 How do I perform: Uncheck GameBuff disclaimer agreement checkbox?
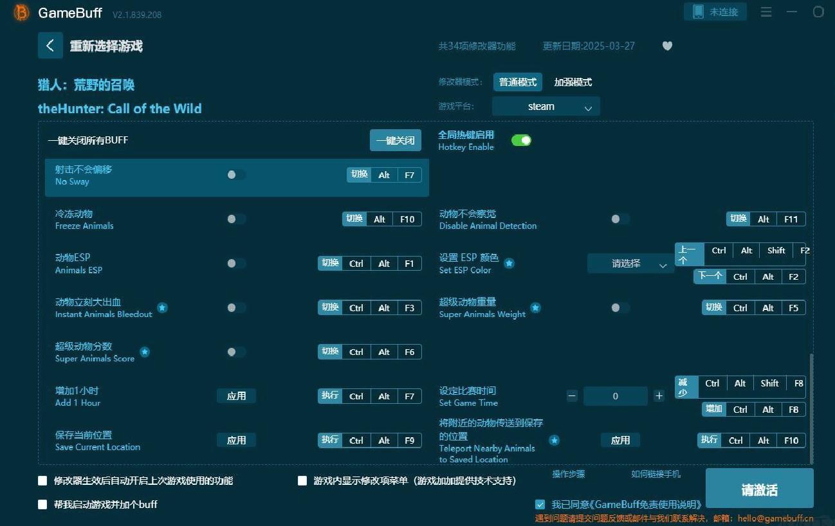coord(540,504)
